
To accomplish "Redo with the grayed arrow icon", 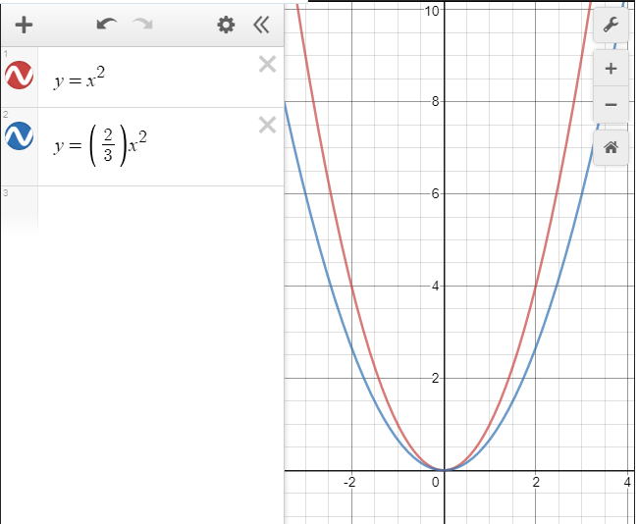I will (143, 25).
